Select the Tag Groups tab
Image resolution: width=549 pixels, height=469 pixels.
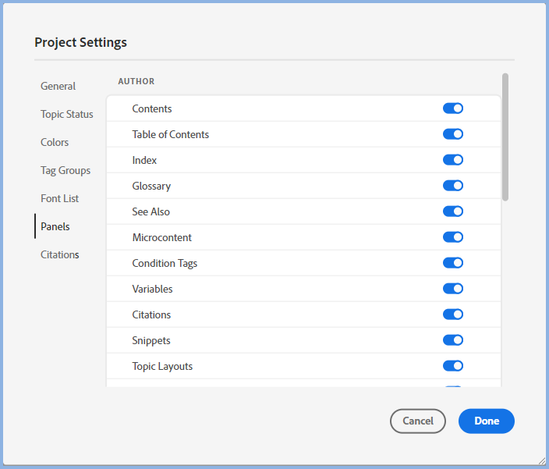click(66, 170)
